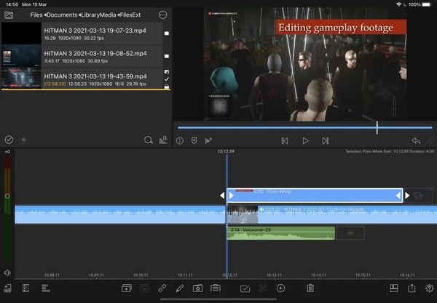Add a marker with the marker icon
Image resolution: width=437 pixels, height=303 pixels.
(x=194, y=141)
